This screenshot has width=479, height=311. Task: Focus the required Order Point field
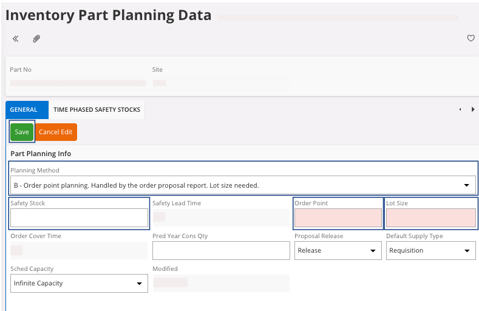pyautogui.click(x=338, y=217)
